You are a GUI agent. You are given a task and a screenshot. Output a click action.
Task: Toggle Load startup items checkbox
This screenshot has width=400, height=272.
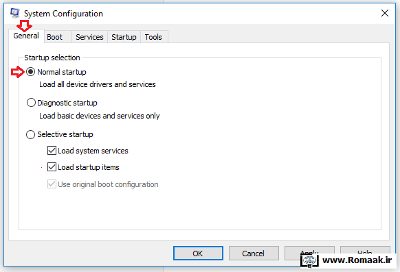52,167
